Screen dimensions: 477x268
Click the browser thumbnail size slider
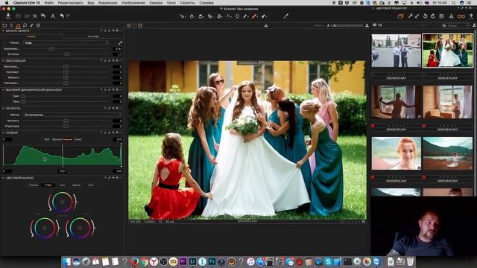click(347, 25)
